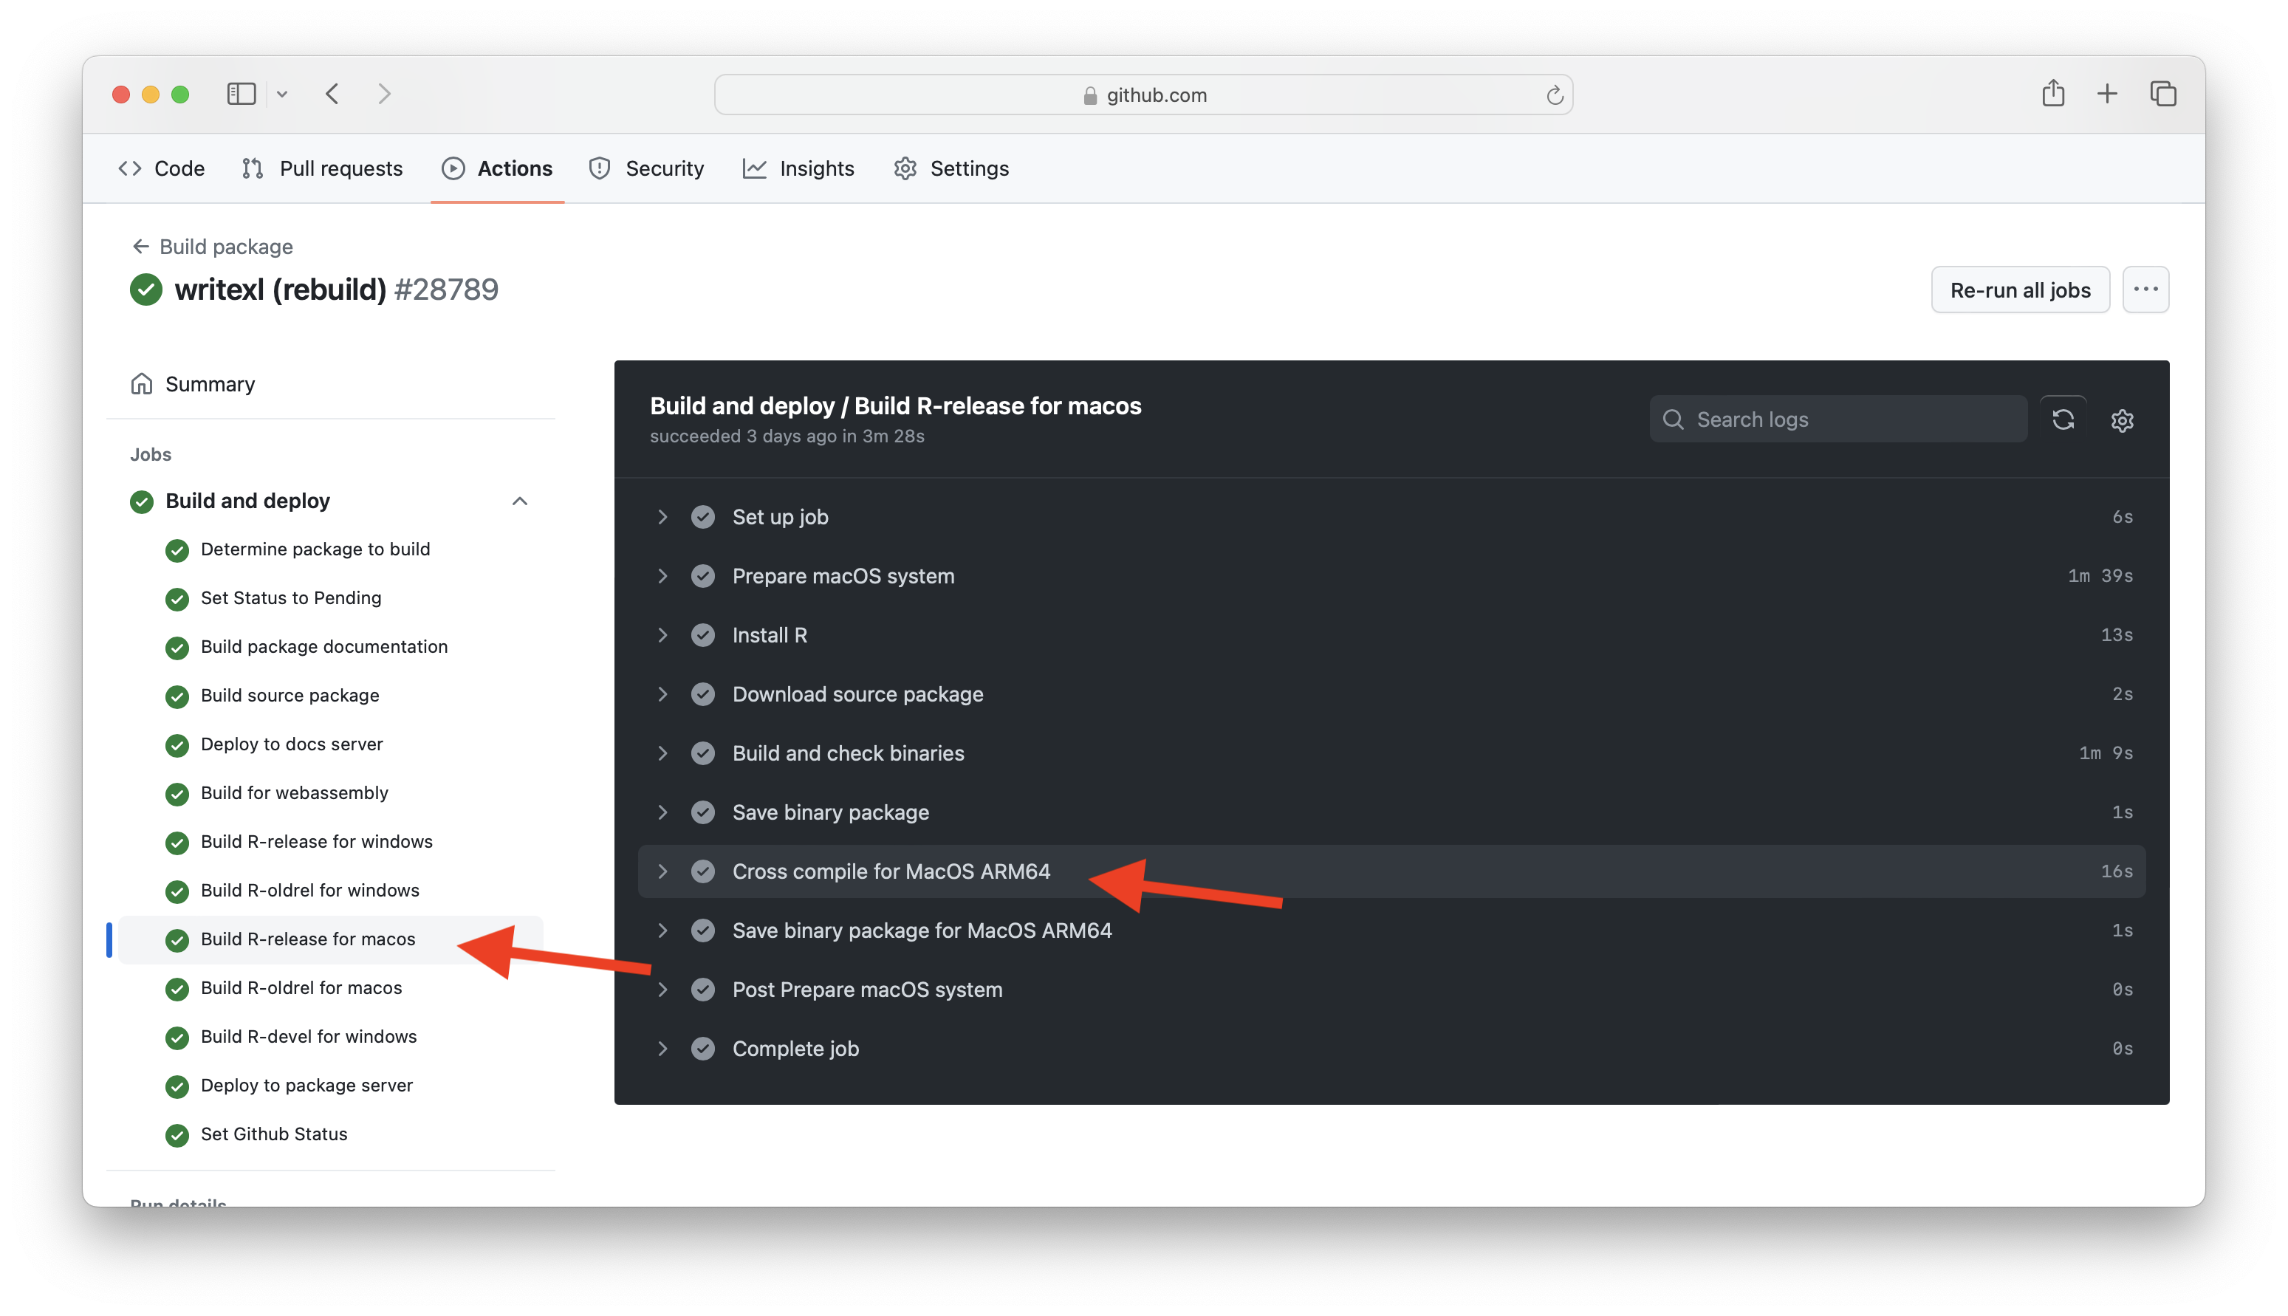Open the workflow run more-options ellipsis menu
The height and width of the screenshot is (1316, 2288).
click(x=2146, y=289)
